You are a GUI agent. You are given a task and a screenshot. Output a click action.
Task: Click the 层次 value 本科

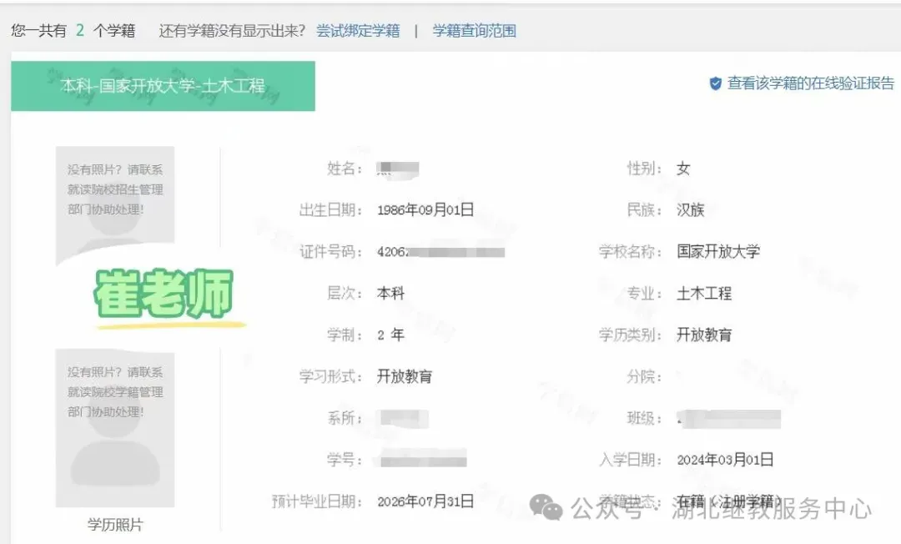(390, 293)
